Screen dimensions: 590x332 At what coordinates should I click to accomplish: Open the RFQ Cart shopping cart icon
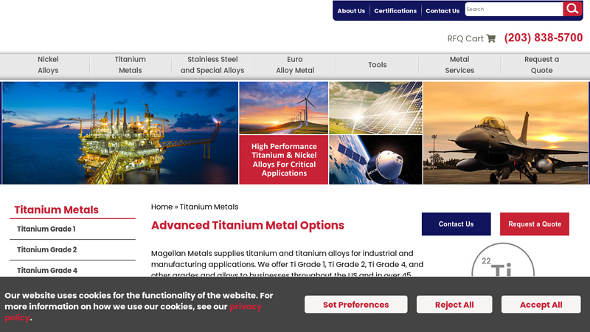490,38
